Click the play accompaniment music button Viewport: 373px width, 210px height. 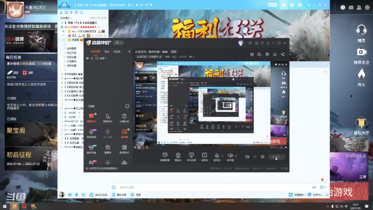click(119, 195)
